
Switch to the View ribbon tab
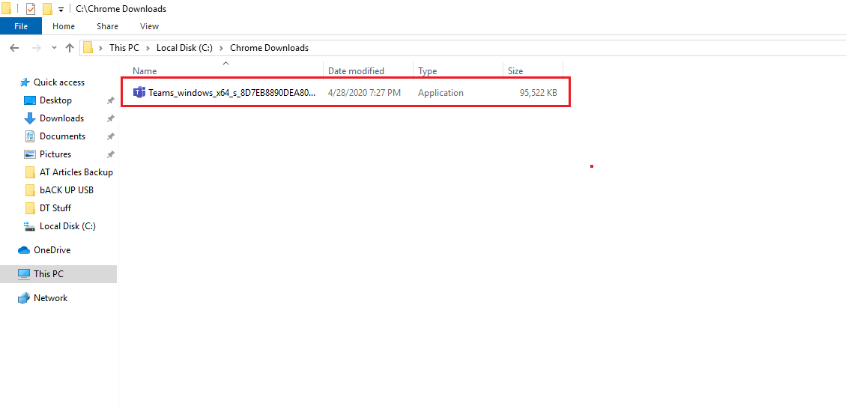coord(149,26)
